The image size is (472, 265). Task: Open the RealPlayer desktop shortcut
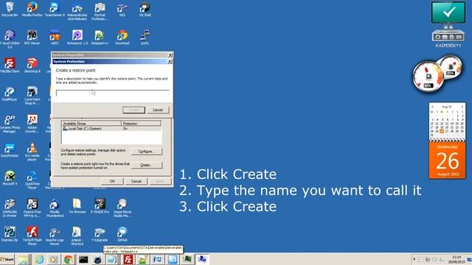tap(10, 93)
